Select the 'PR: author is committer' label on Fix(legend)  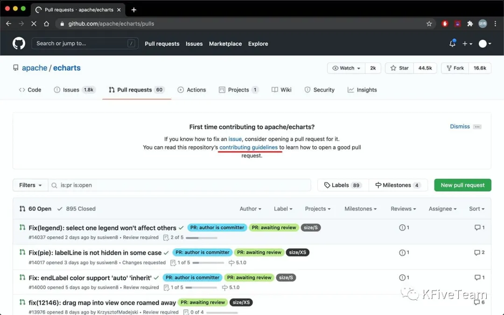tap(217, 228)
